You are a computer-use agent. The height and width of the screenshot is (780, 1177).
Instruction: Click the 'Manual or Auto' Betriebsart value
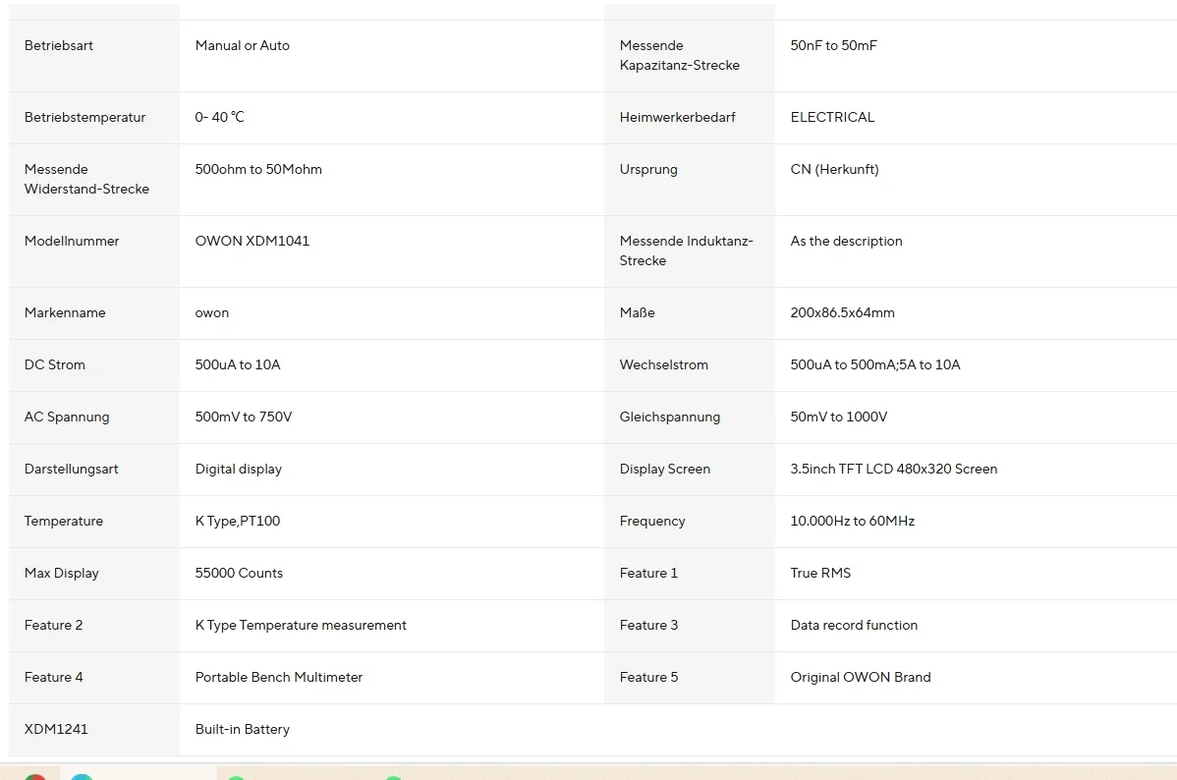pyautogui.click(x=242, y=45)
